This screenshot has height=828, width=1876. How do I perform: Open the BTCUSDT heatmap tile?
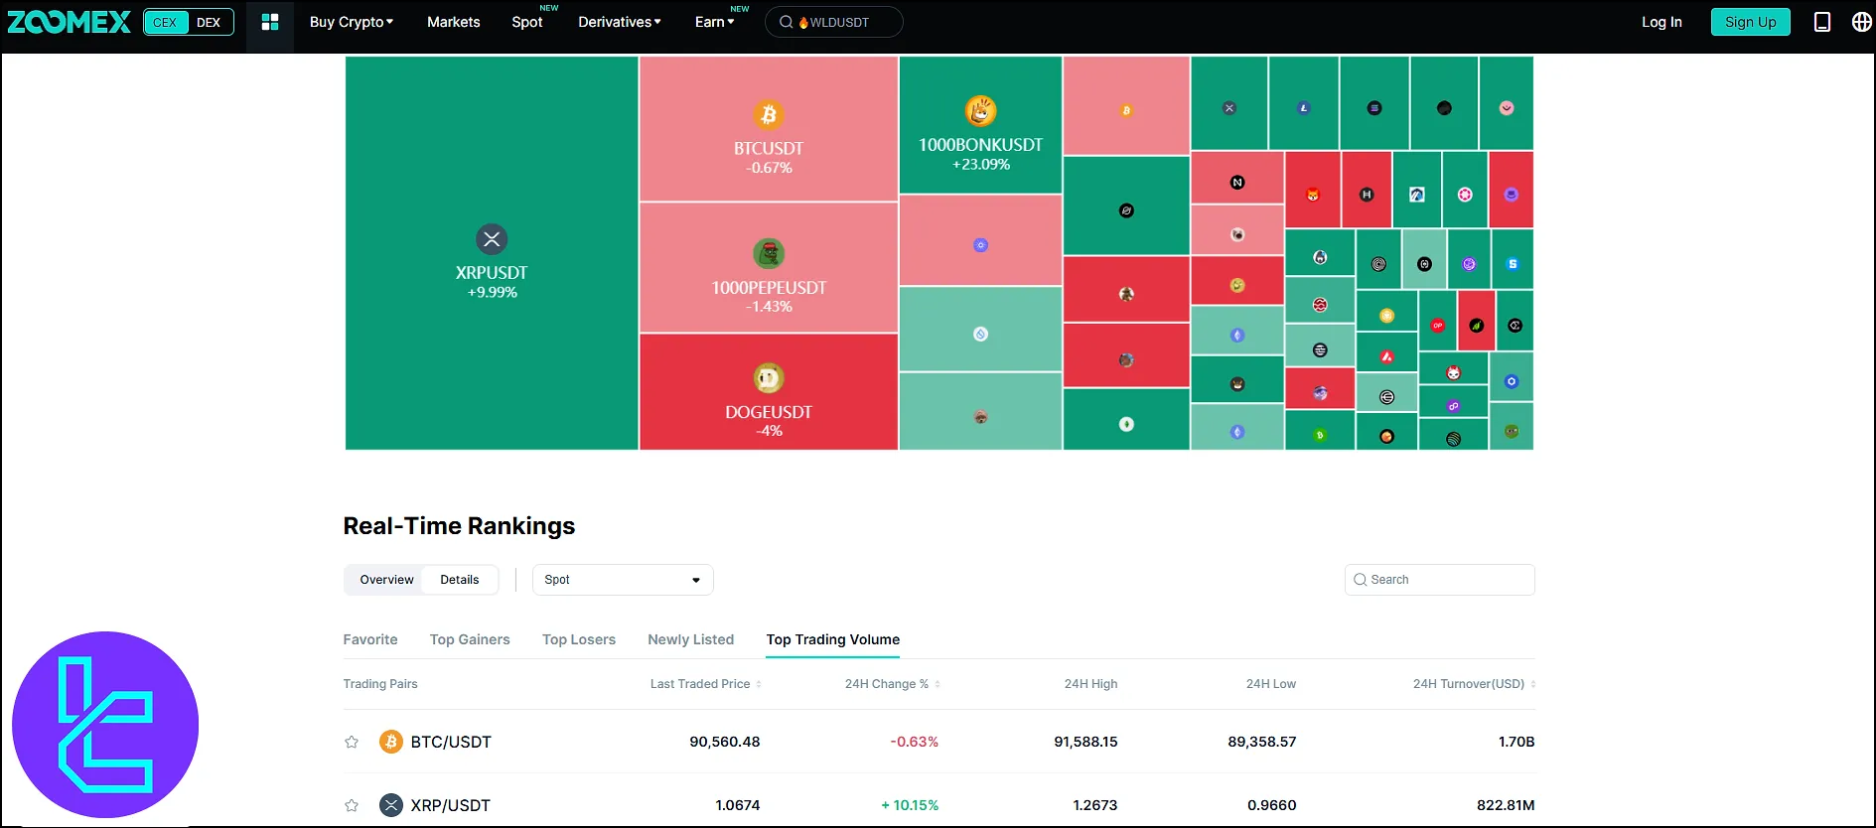(x=769, y=129)
